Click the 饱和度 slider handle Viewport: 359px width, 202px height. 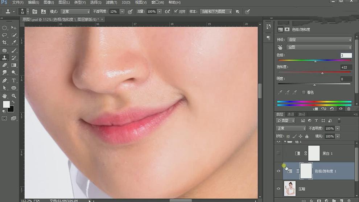click(x=322, y=73)
